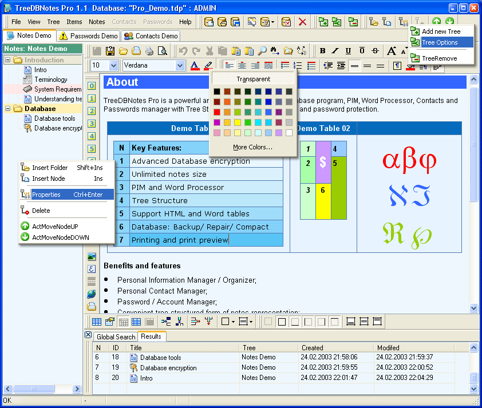Click the green move node down arrow
The width and height of the screenshot is (482, 408).
pos(450,22)
